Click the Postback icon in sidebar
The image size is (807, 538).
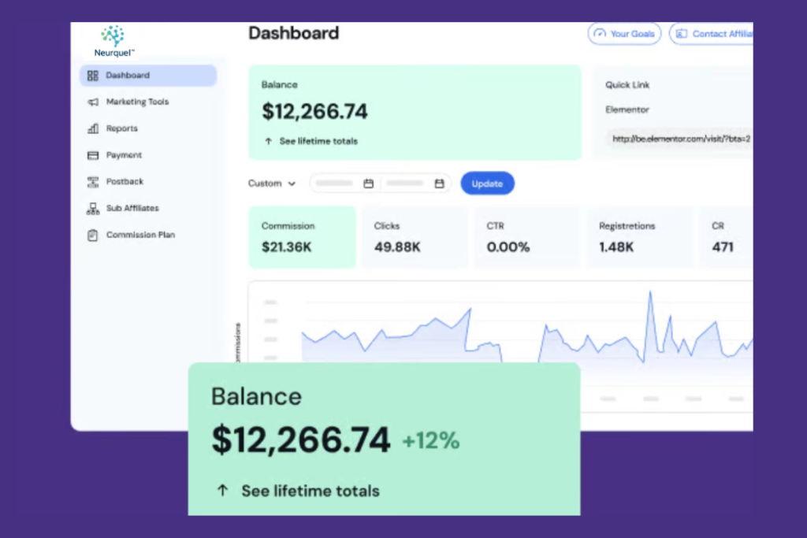[x=93, y=182]
